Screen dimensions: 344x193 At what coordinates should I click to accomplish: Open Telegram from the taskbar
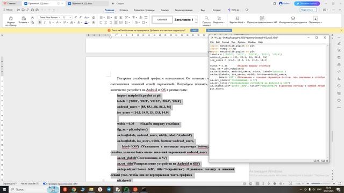(x=109, y=189)
